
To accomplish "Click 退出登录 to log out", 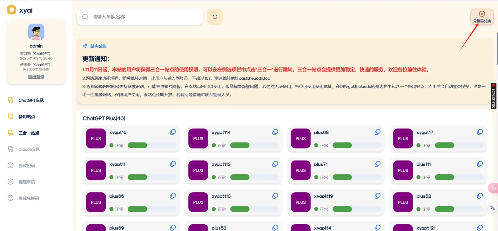I will point(36,77).
